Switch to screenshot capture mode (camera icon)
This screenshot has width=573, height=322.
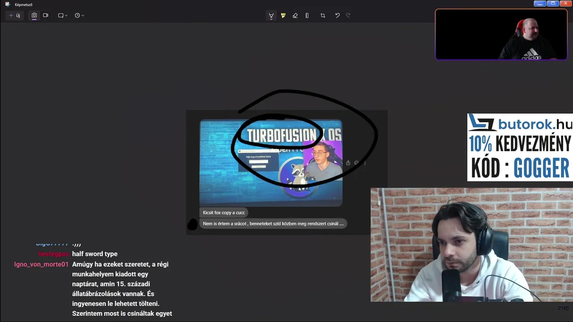click(x=34, y=15)
